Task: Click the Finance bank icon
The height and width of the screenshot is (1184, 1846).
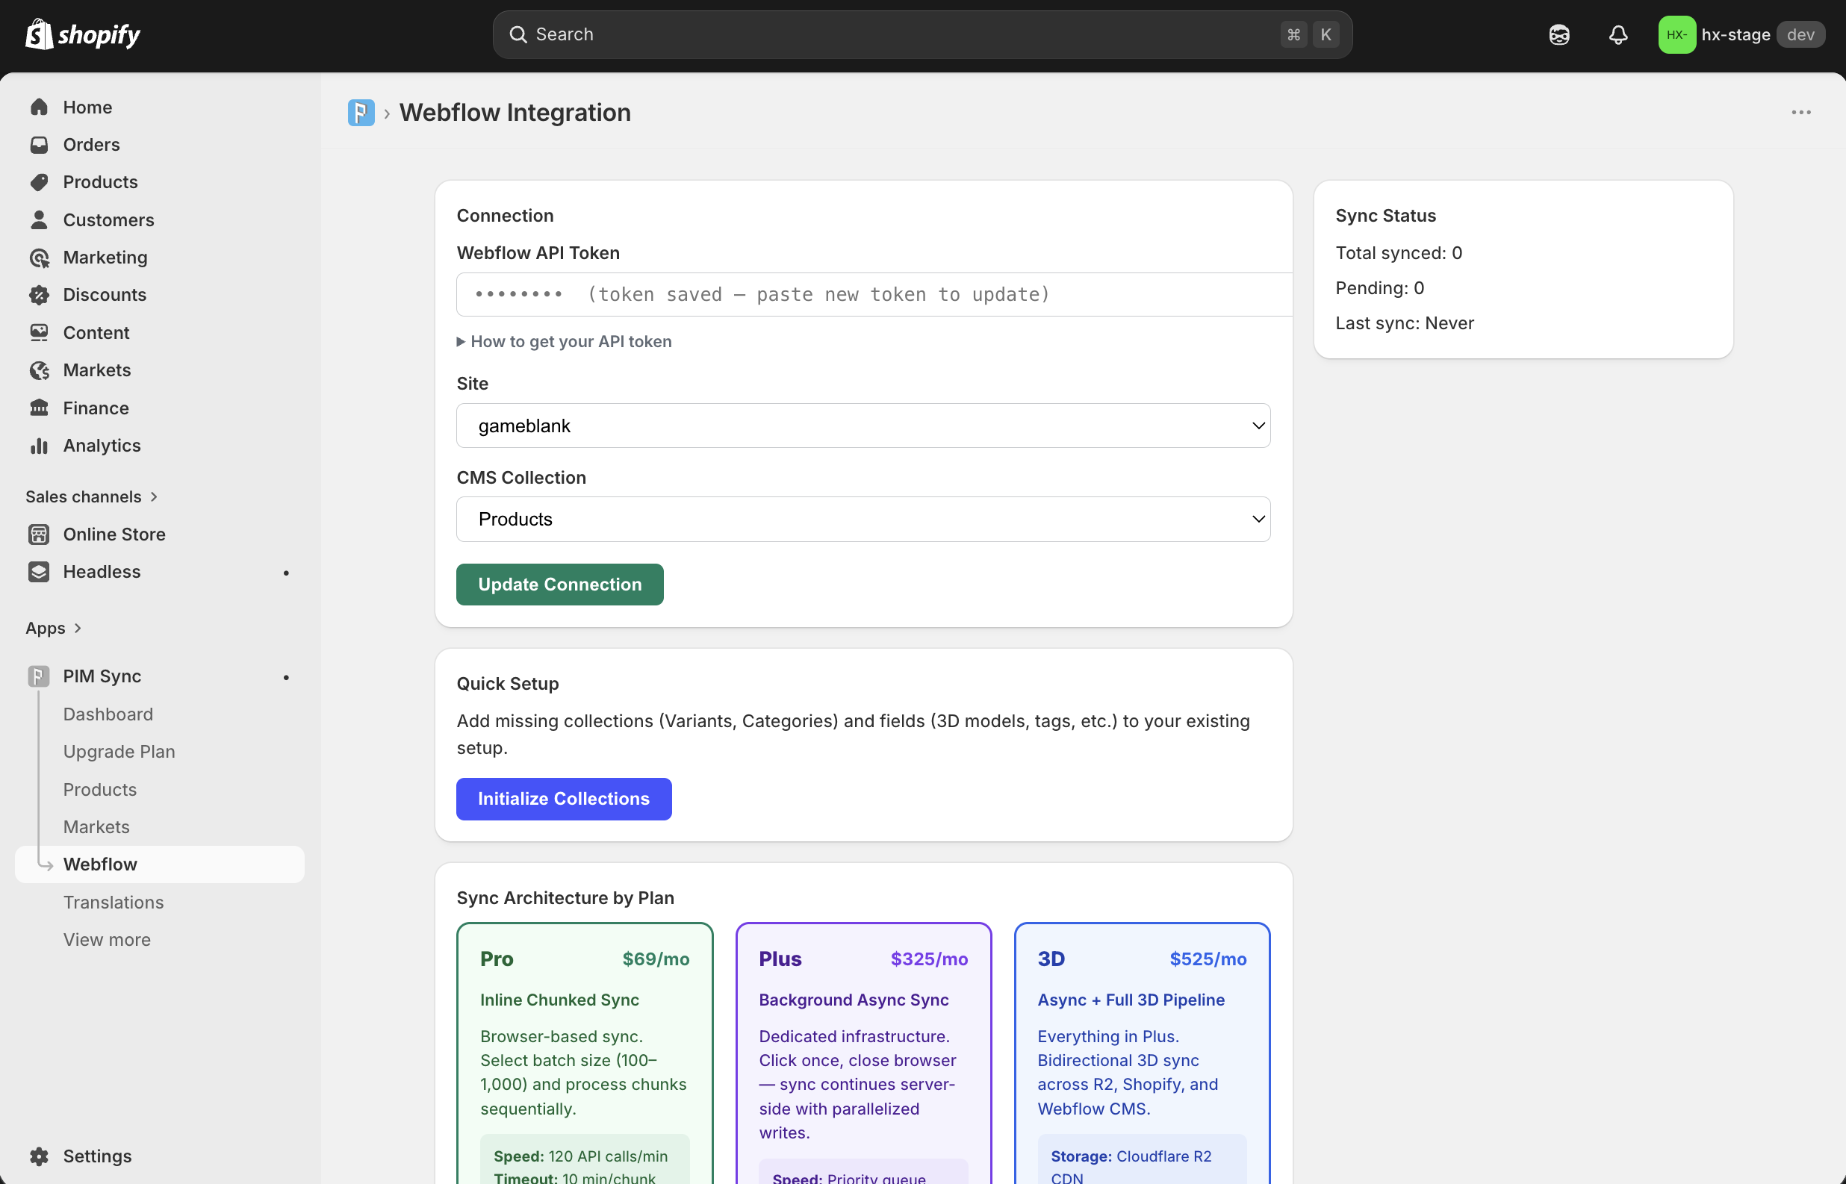Action: pyautogui.click(x=40, y=408)
